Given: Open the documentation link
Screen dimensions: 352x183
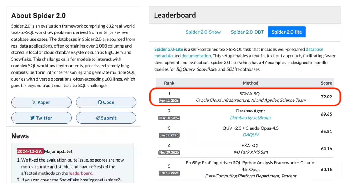Looking at the screenshot, I should (196, 56).
